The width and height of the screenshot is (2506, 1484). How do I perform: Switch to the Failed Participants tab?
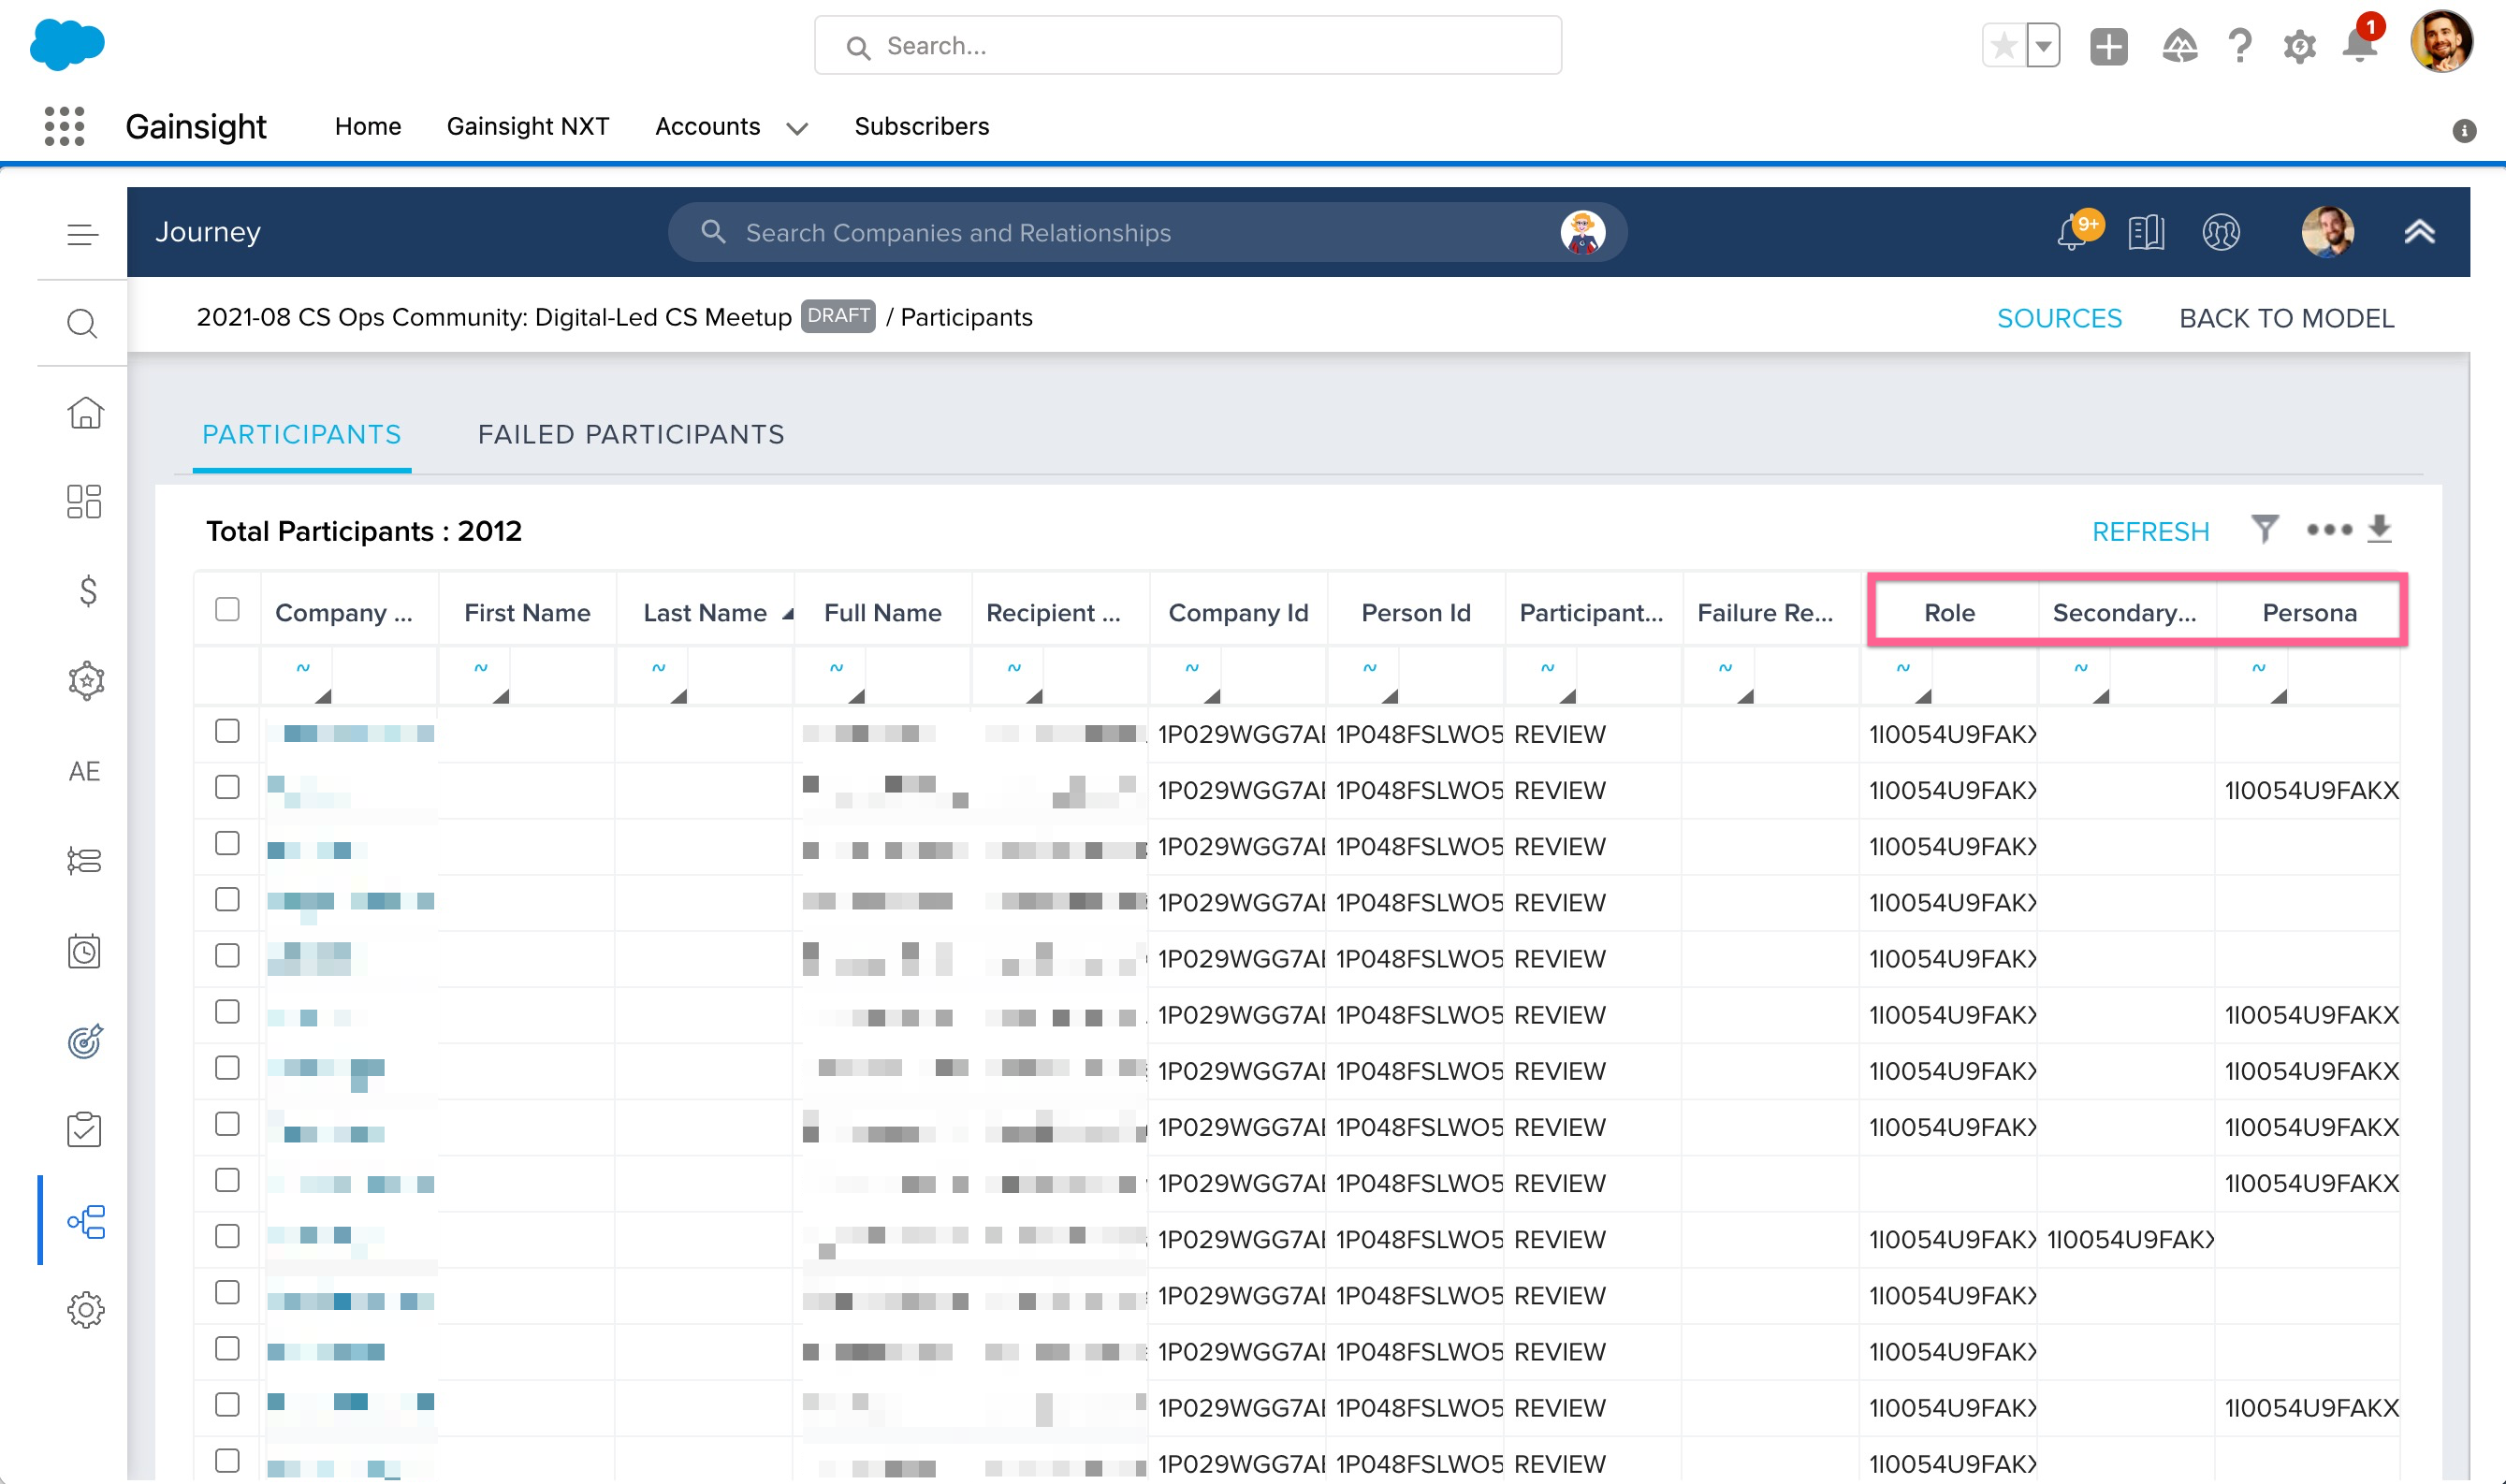click(x=631, y=434)
